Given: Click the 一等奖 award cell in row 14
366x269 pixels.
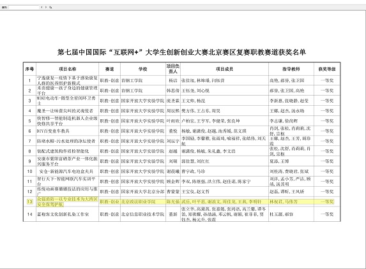Looking at the screenshot, I should pos(327,214).
